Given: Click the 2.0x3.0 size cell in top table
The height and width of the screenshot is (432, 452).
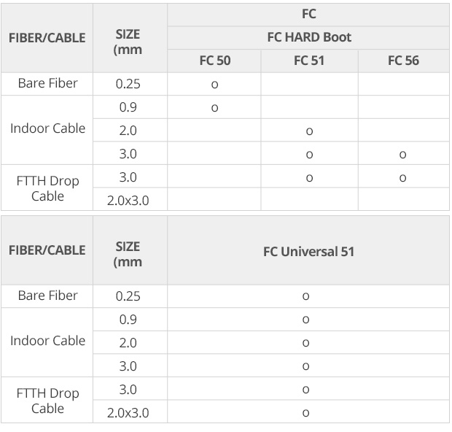Looking at the screenshot, I should tap(128, 201).
